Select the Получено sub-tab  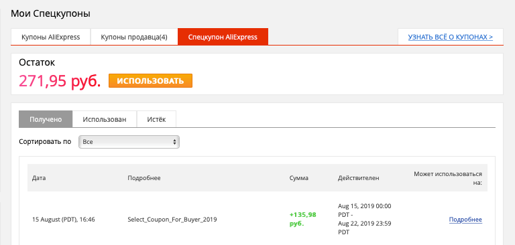click(x=46, y=119)
